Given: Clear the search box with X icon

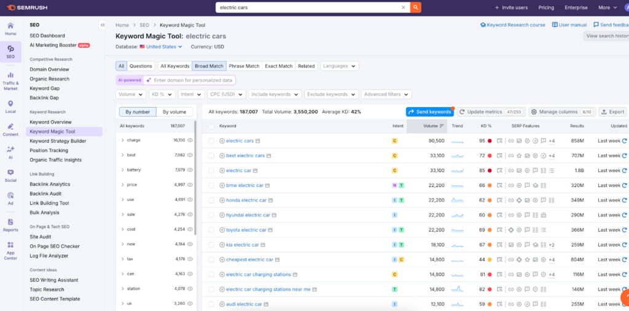Looking at the screenshot, I should click(x=404, y=7).
